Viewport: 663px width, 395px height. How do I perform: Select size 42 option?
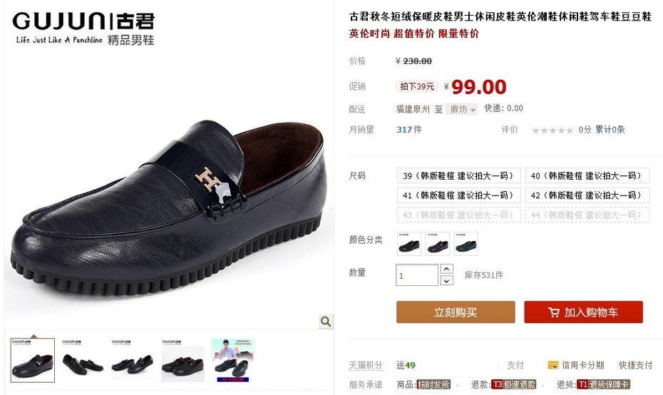[x=587, y=195]
